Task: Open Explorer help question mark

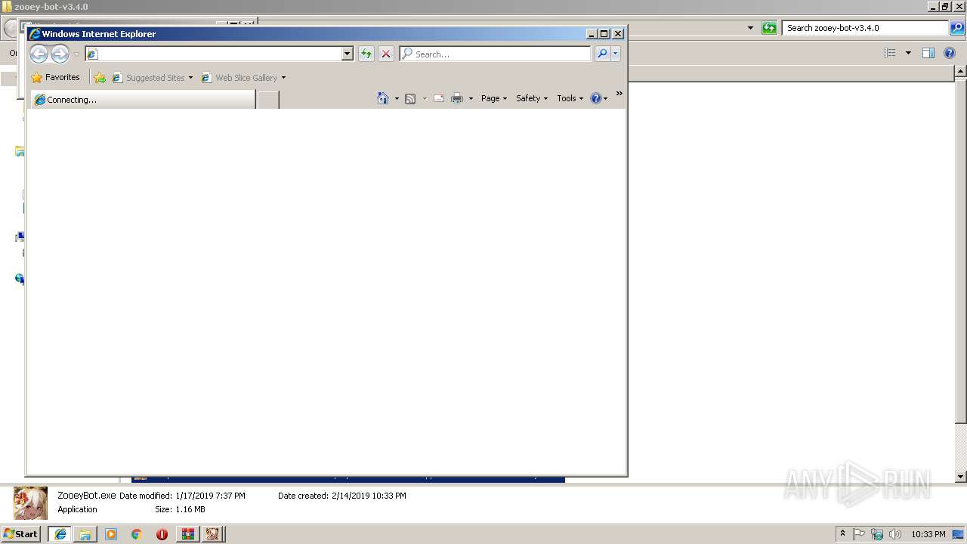Action: pyautogui.click(x=950, y=53)
